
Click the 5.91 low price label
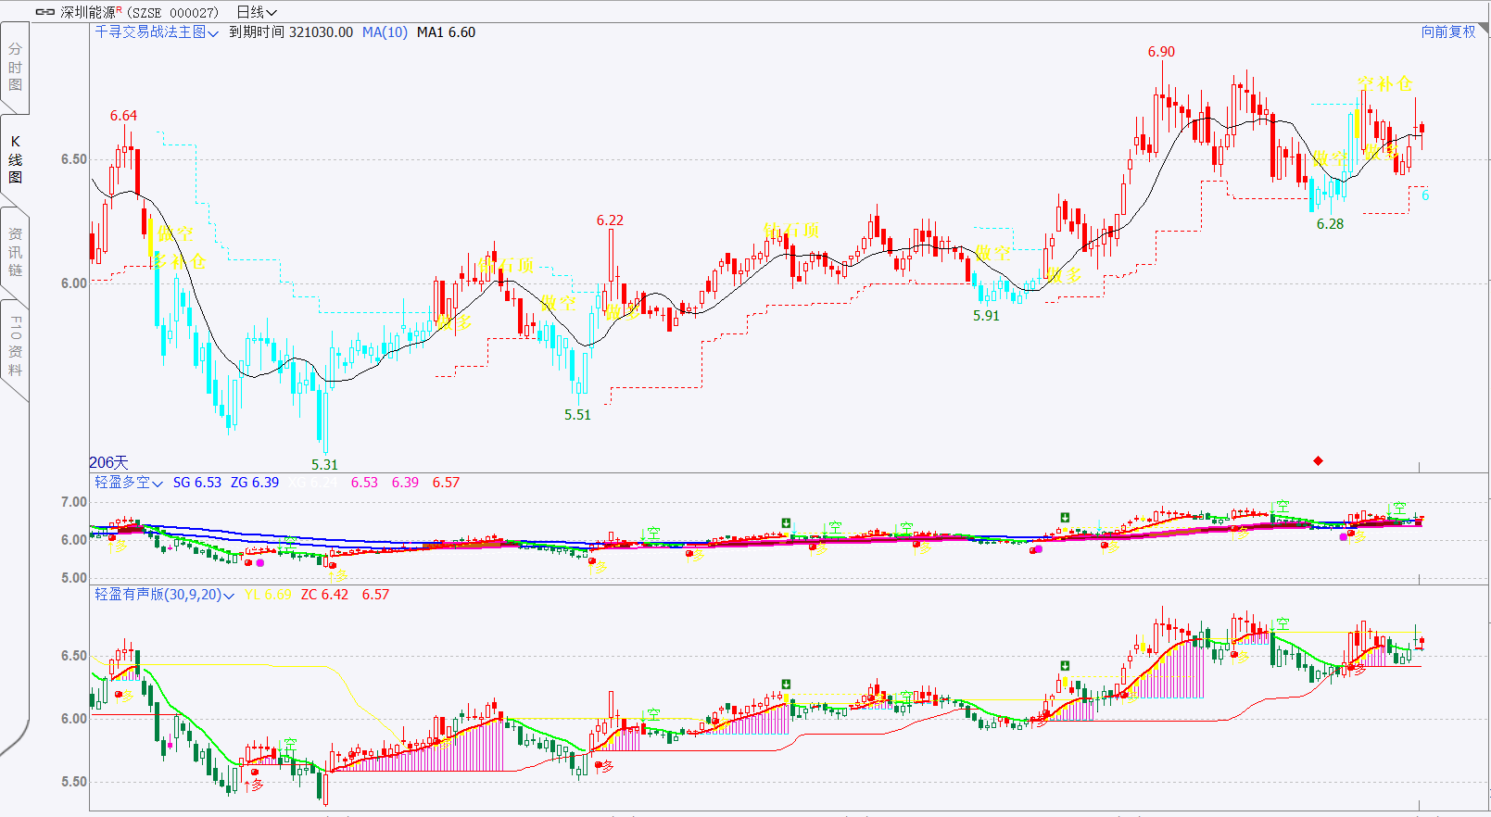986,315
